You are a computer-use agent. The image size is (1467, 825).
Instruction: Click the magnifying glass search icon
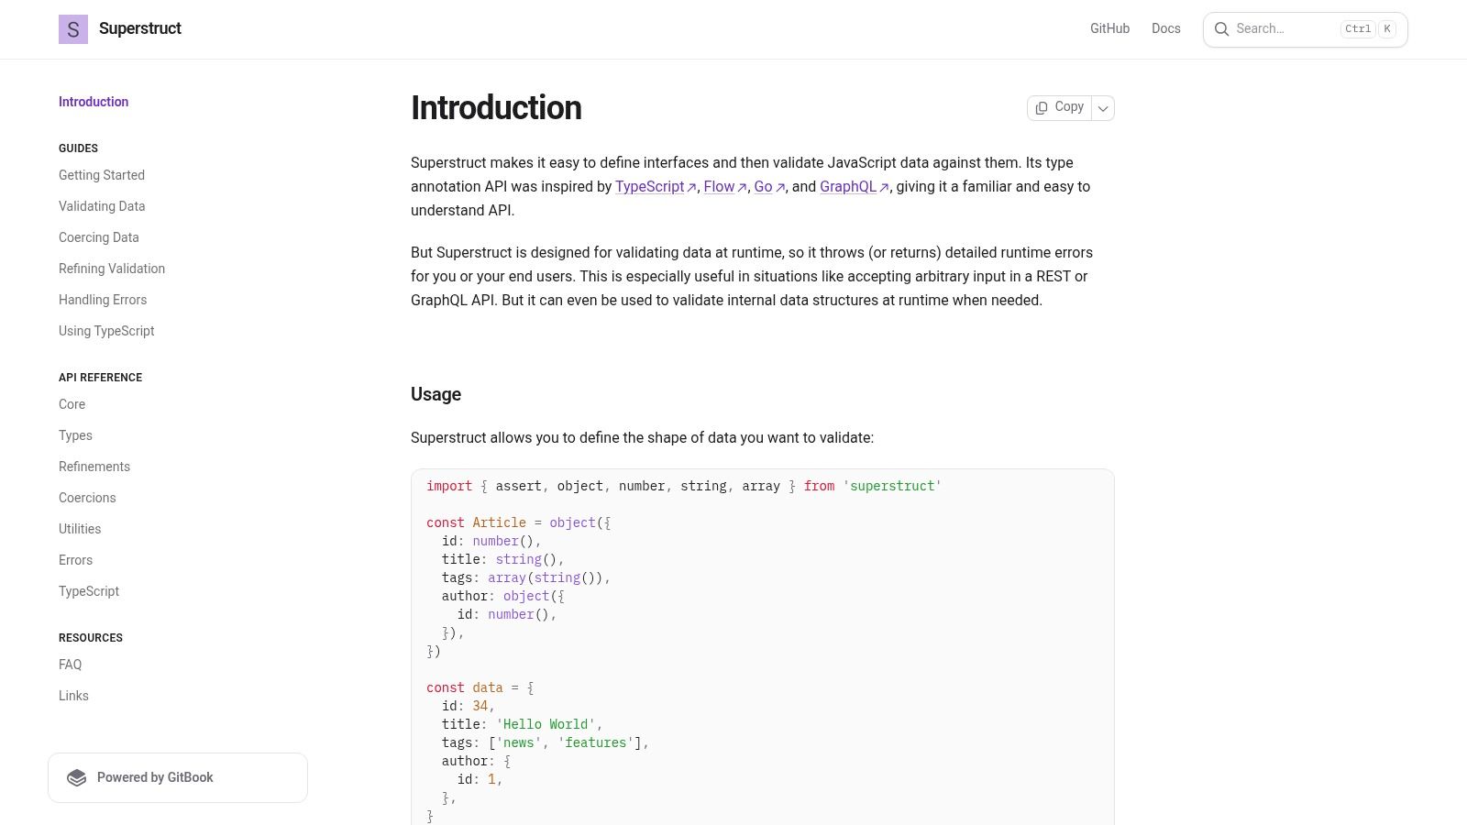coord(1222,28)
